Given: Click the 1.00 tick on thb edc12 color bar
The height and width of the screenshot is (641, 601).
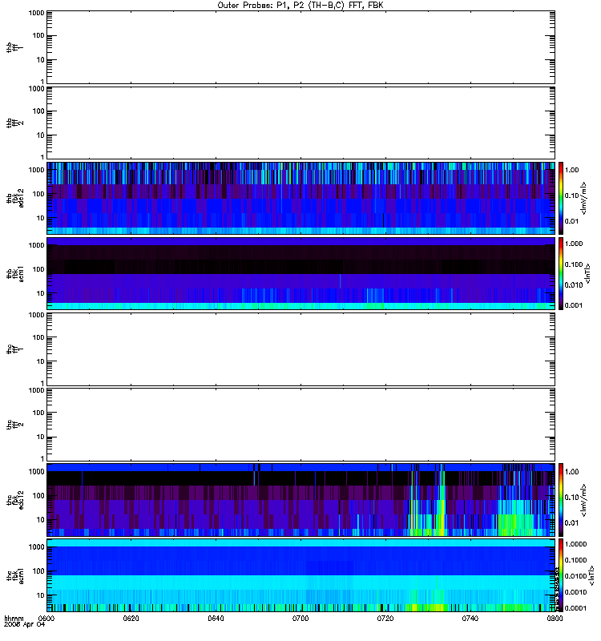Looking at the screenshot, I should (572, 170).
